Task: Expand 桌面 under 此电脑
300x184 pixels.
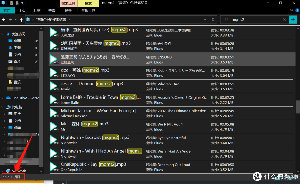Action: tap(4, 128)
